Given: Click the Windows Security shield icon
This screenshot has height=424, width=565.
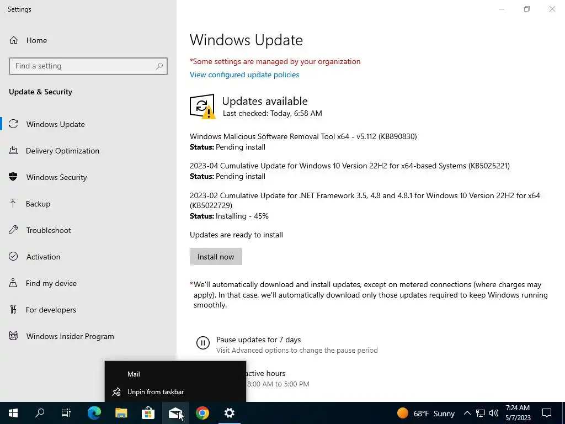Looking at the screenshot, I should [x=13, y=177].
